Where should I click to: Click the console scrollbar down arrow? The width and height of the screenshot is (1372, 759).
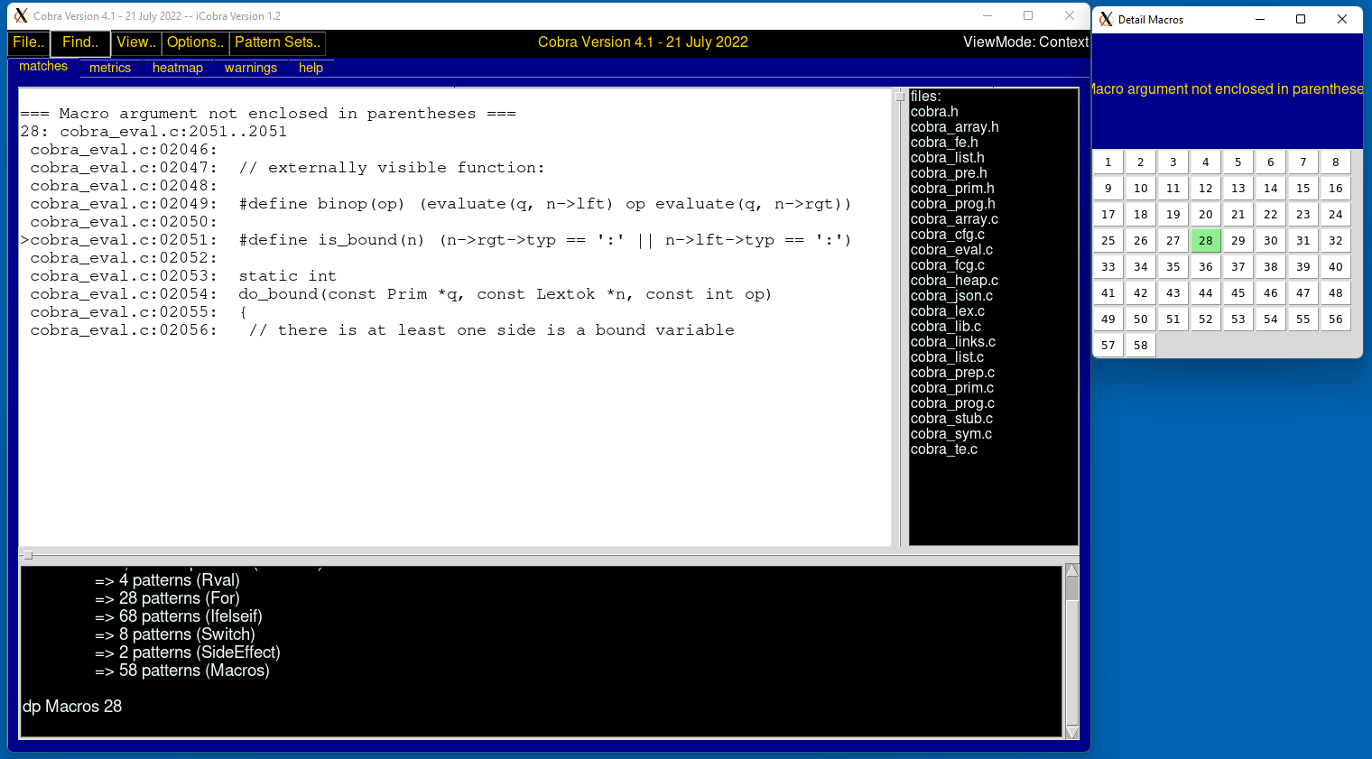[1072, 732]
